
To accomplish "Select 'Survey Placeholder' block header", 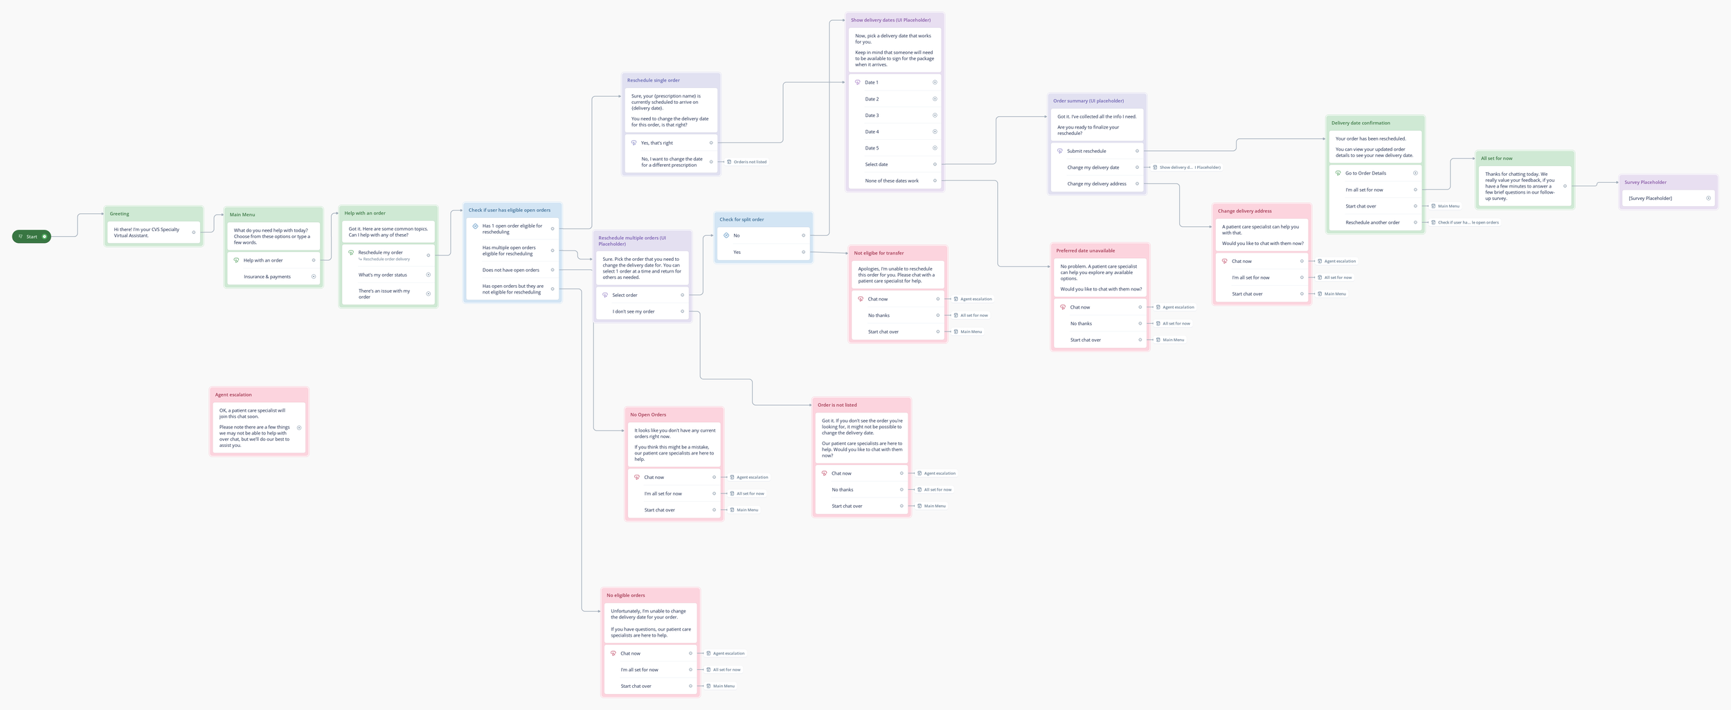I will (x=1669, y=183).
